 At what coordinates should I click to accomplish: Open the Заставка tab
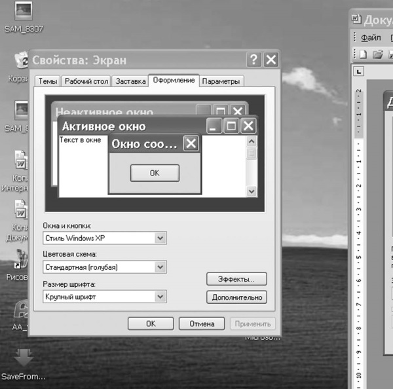click(x=130, y=81)
